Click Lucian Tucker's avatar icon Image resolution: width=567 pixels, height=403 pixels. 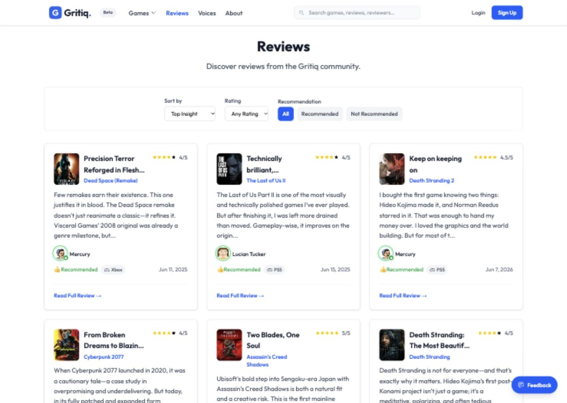pyautogui.click(x=223, y=253)
